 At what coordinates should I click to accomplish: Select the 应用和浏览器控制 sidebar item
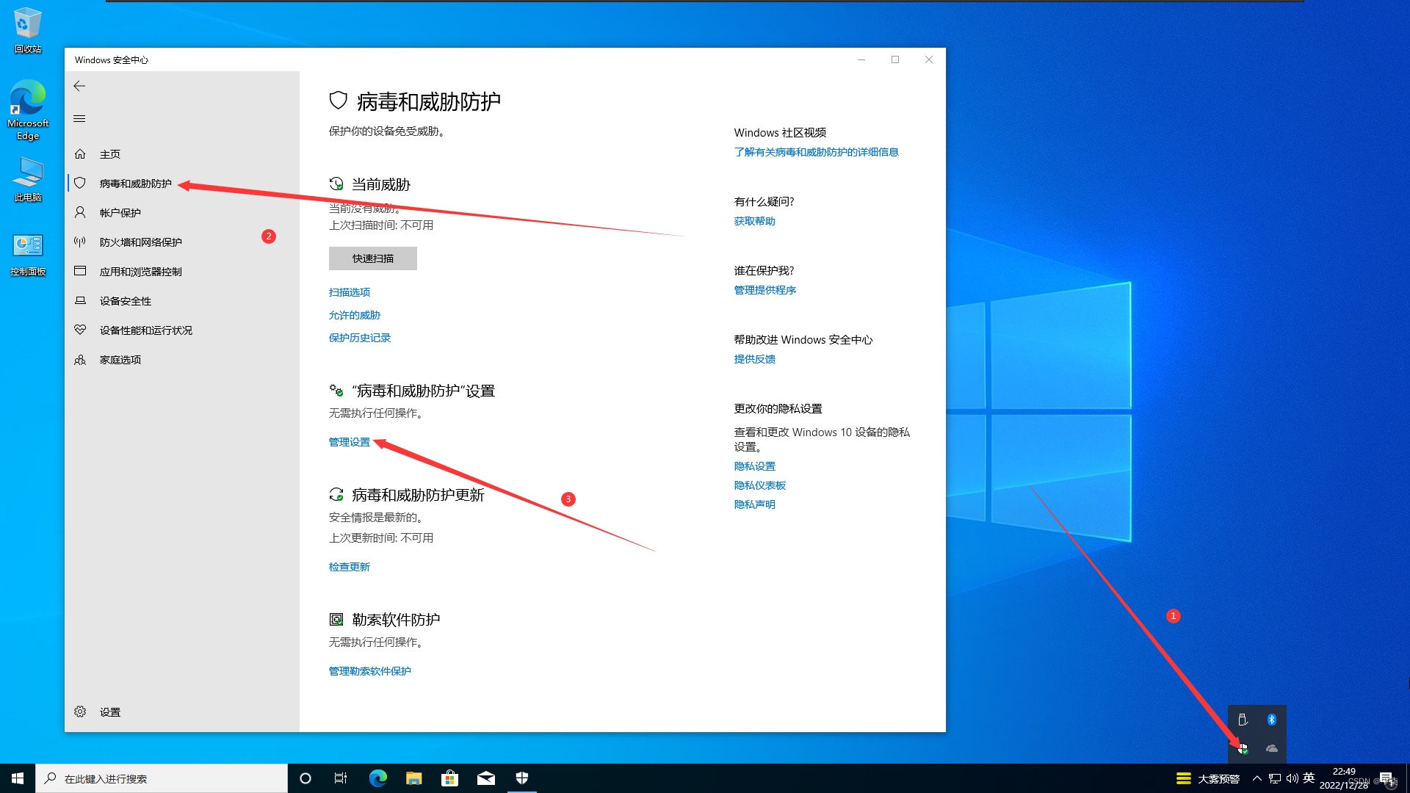pyautogui.click(x=141, y=272)
